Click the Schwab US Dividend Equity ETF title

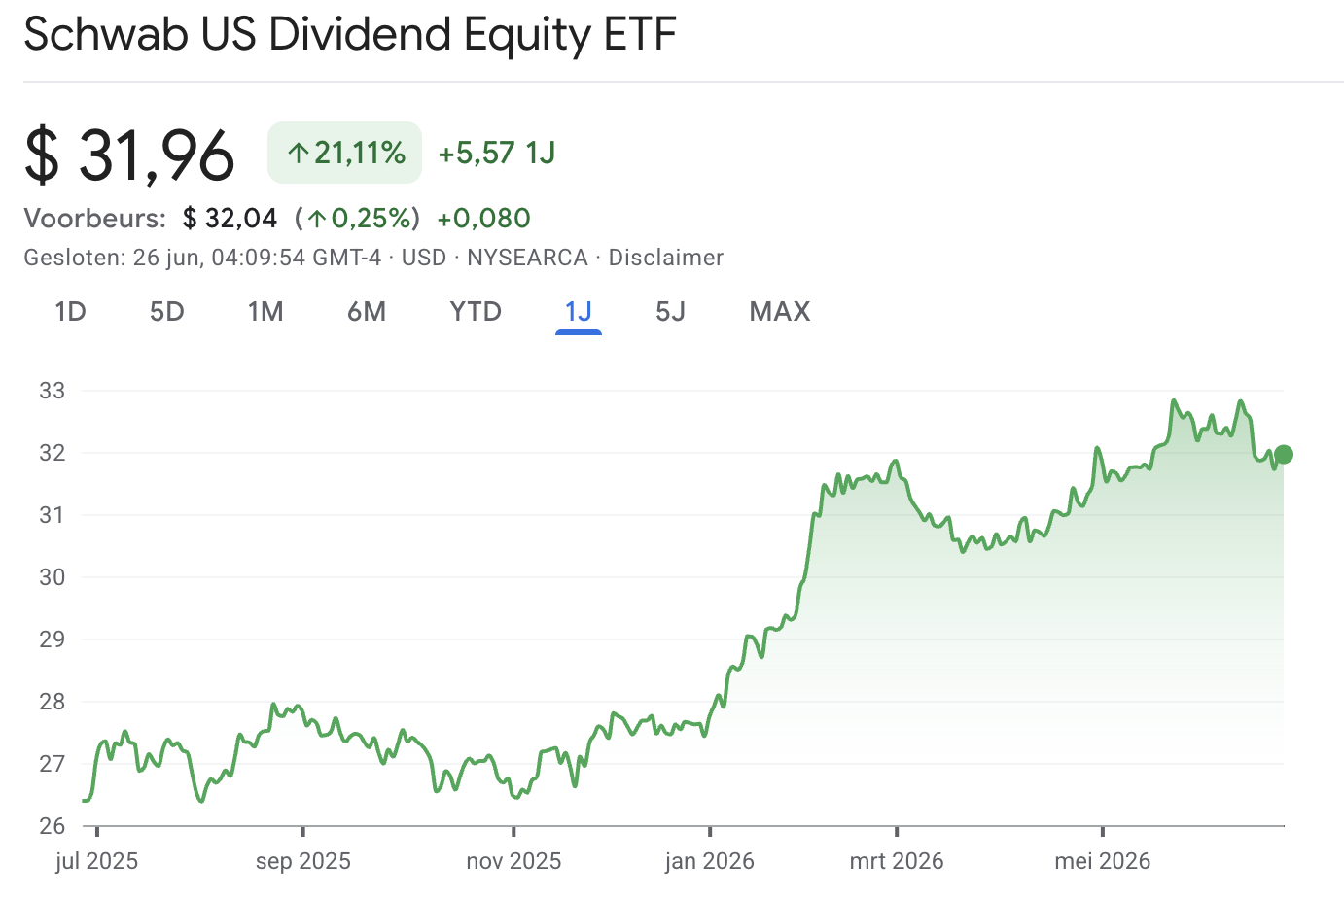[x=350, y=35]
